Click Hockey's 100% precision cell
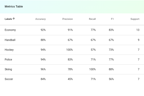 tap(69, 50)
